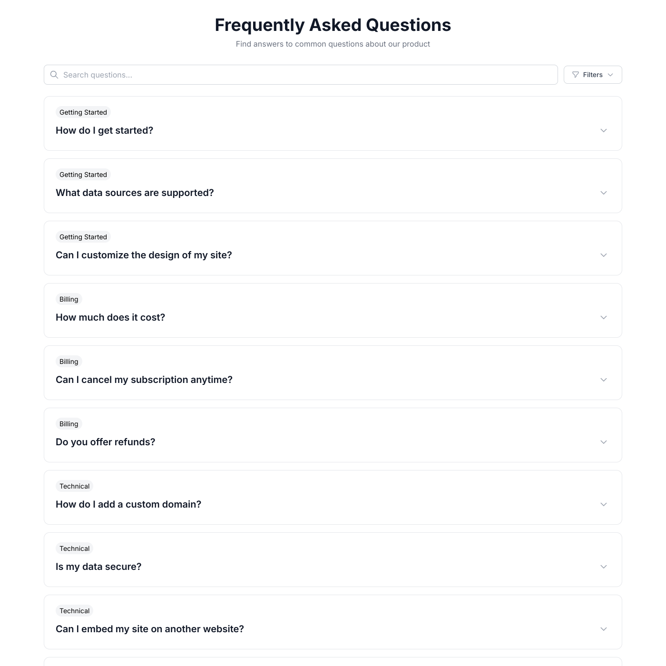The width and height of the screenshot is (666, 666).
Task: Click the 'How do I add a custom domain?' card
Action: click(x=333, y=504)
